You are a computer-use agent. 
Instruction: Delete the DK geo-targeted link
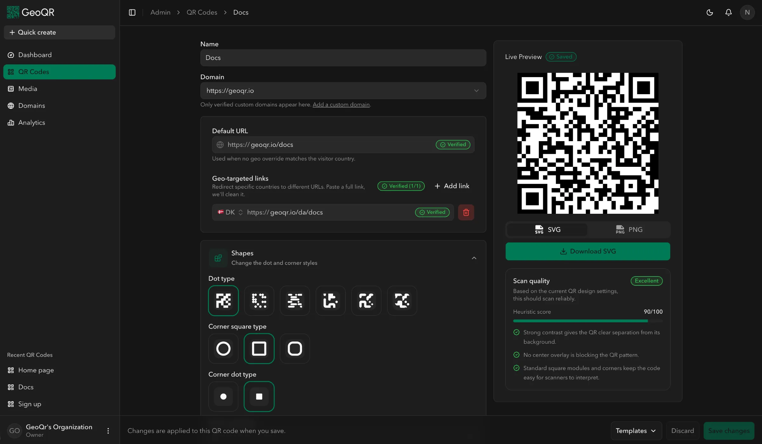point(466,212)
